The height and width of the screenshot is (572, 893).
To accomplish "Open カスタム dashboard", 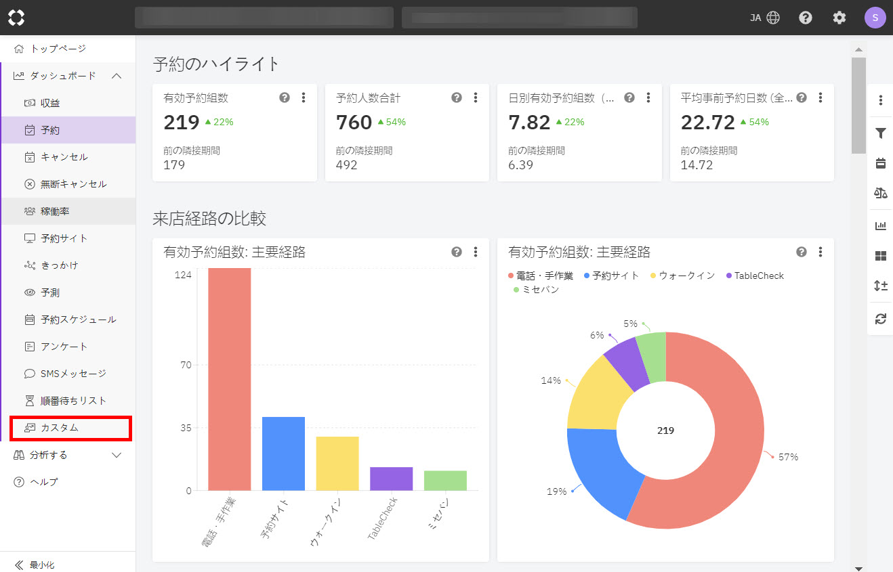I will click(68, 428).
